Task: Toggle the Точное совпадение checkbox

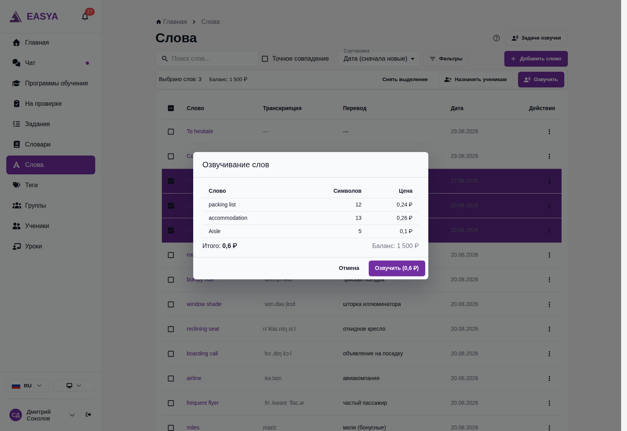Action: coord(265,59)
